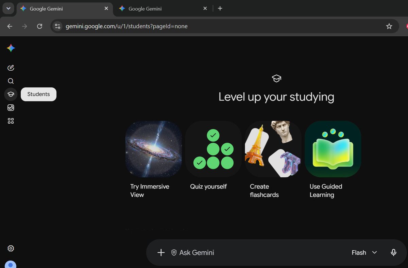
Task: Click the Create flashcards label
Action: tap(264, 191)
